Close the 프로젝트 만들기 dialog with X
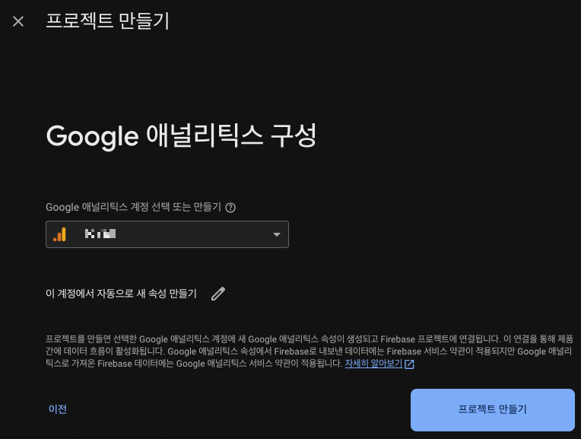This screenshot has width=581, height=439. (x=18, y=21)
